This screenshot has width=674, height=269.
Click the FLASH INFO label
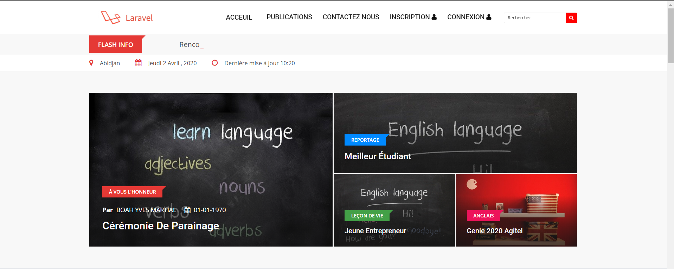[116, 45]
